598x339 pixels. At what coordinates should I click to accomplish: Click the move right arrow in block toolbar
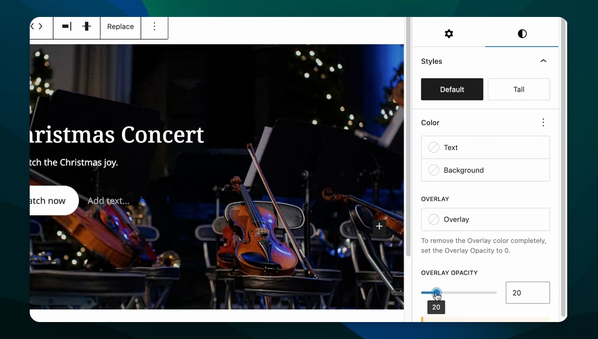(x=41, y=27)
